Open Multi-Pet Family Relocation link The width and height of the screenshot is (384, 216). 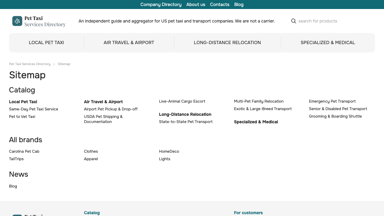pyautogui.click(x=259, y=101)
